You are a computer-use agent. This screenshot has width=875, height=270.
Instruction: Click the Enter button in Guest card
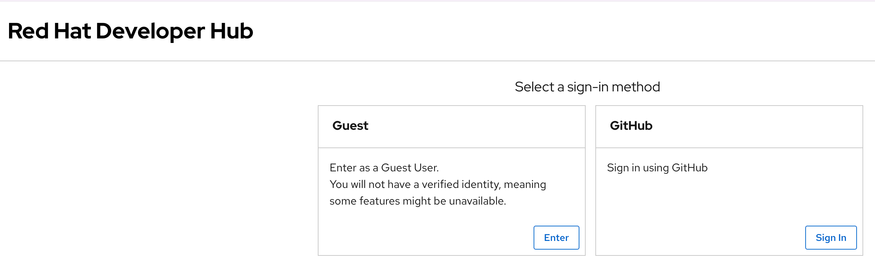(x=556, y=237)
